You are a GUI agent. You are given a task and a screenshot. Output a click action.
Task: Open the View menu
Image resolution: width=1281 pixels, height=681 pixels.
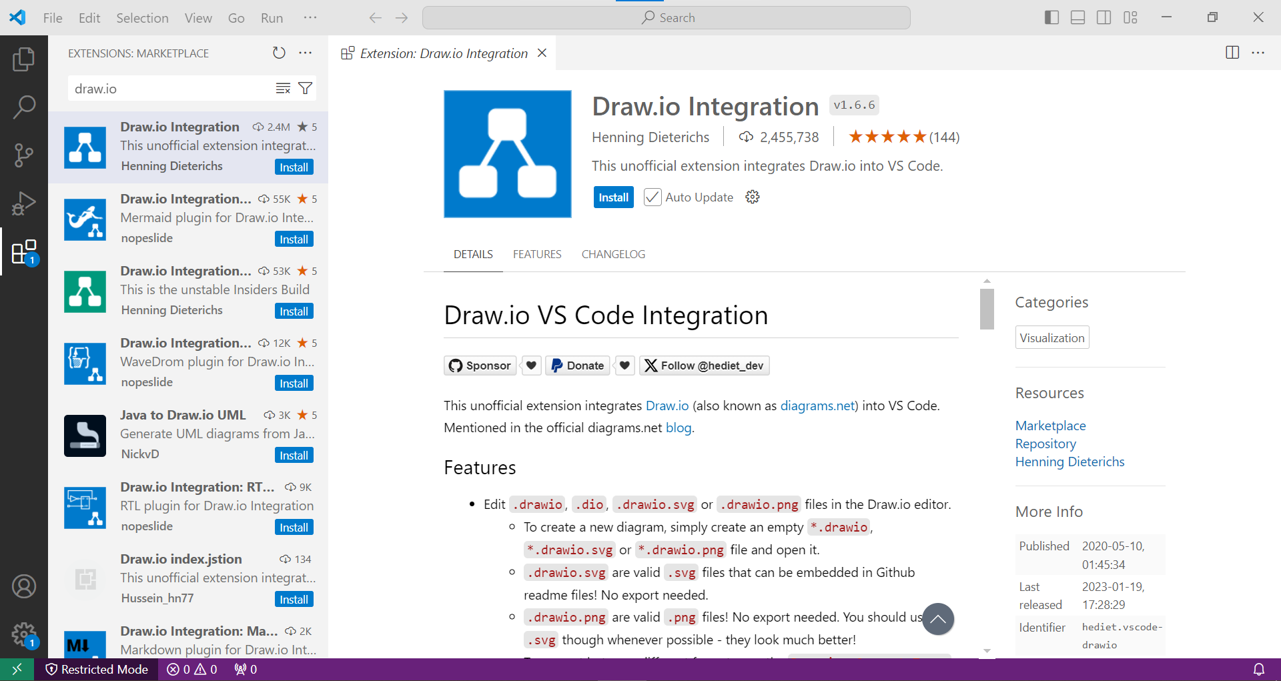click(x=198, y=18)
